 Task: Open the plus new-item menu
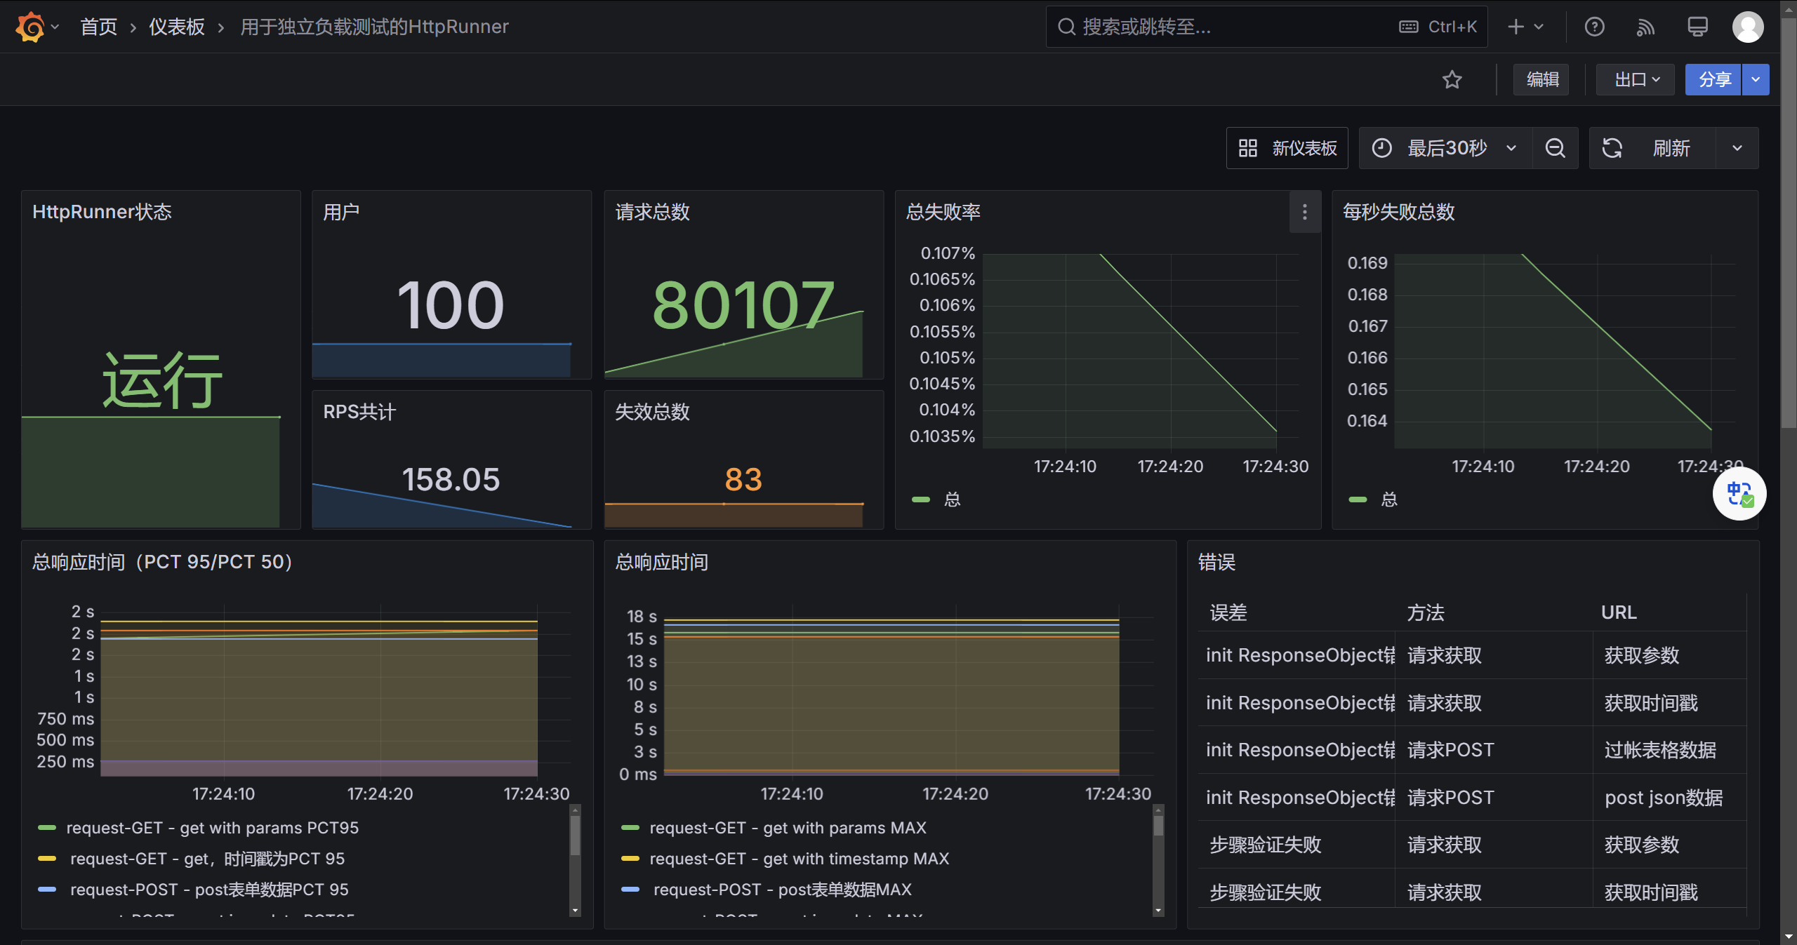pos(1525,27)
